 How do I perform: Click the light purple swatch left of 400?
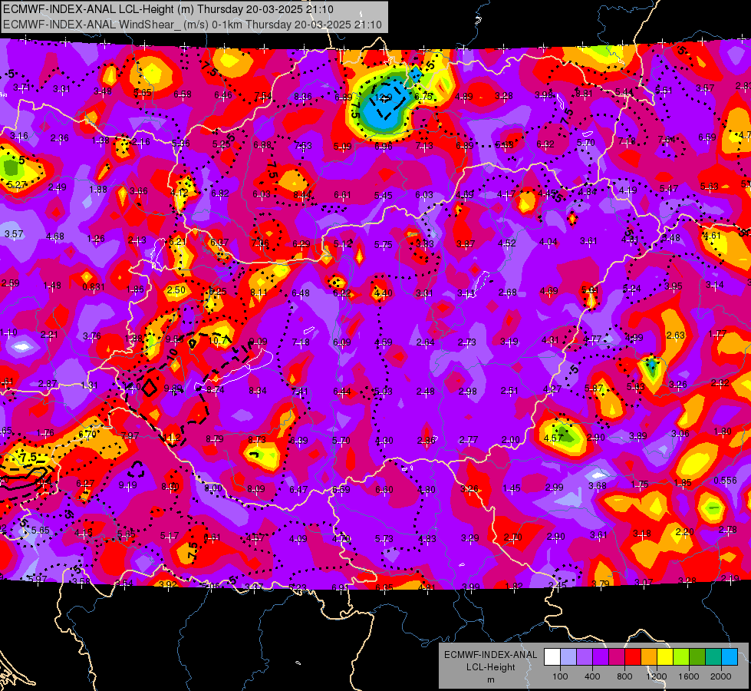[585, 657]
